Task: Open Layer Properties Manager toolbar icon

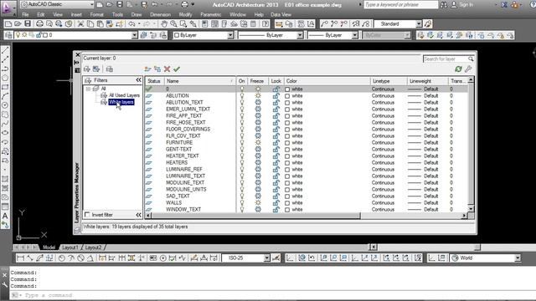Action: 8,35
